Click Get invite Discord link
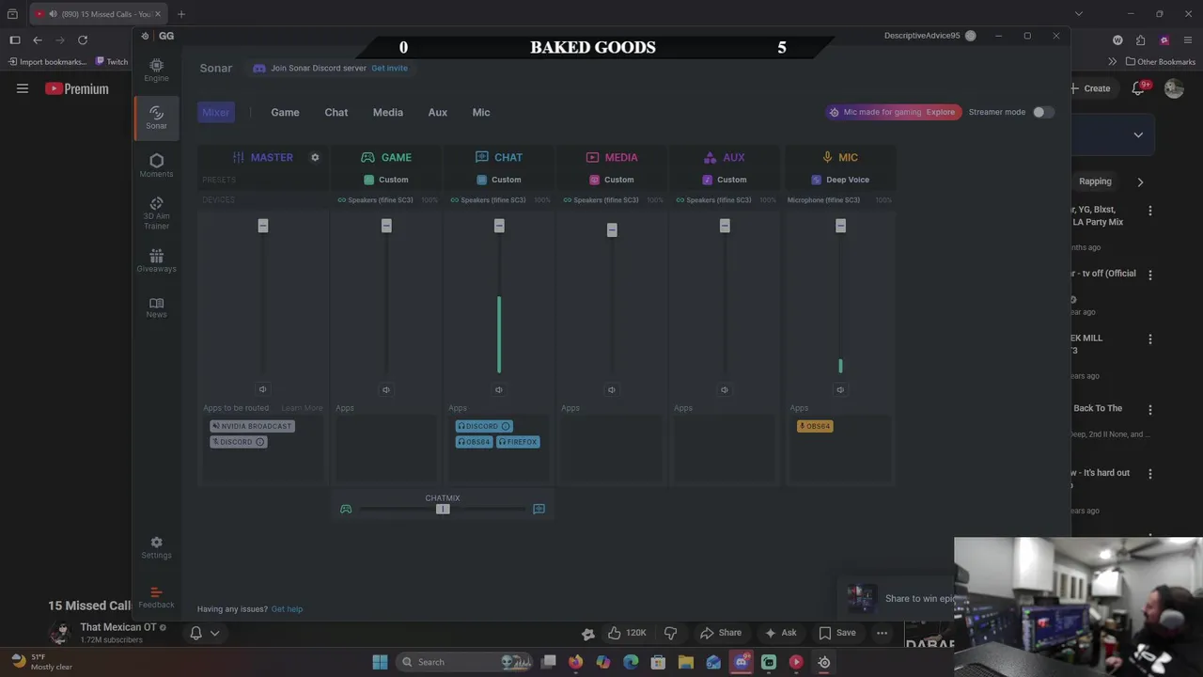This screenshot has height=677, width=1203. tap(389, 68)
